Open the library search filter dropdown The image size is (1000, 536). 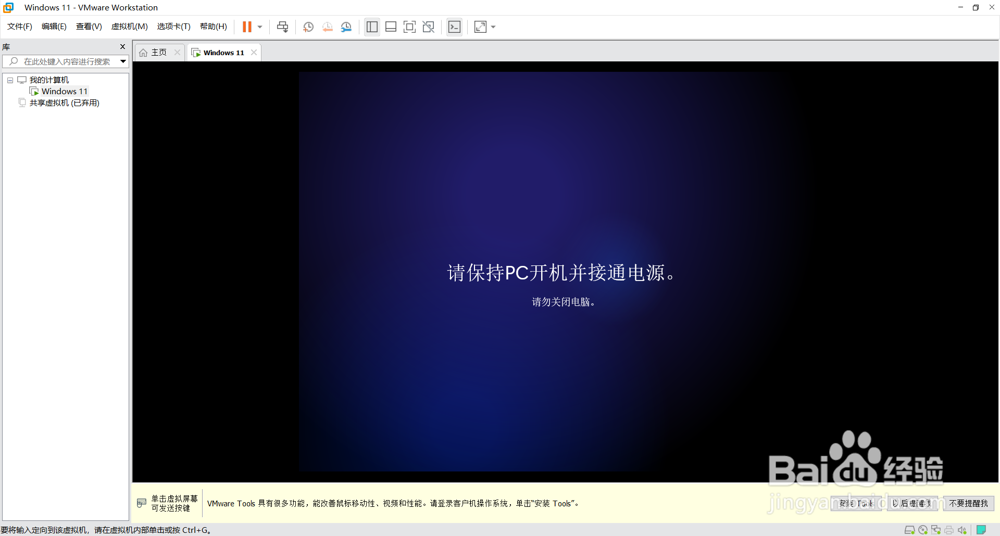click(123, 61)
